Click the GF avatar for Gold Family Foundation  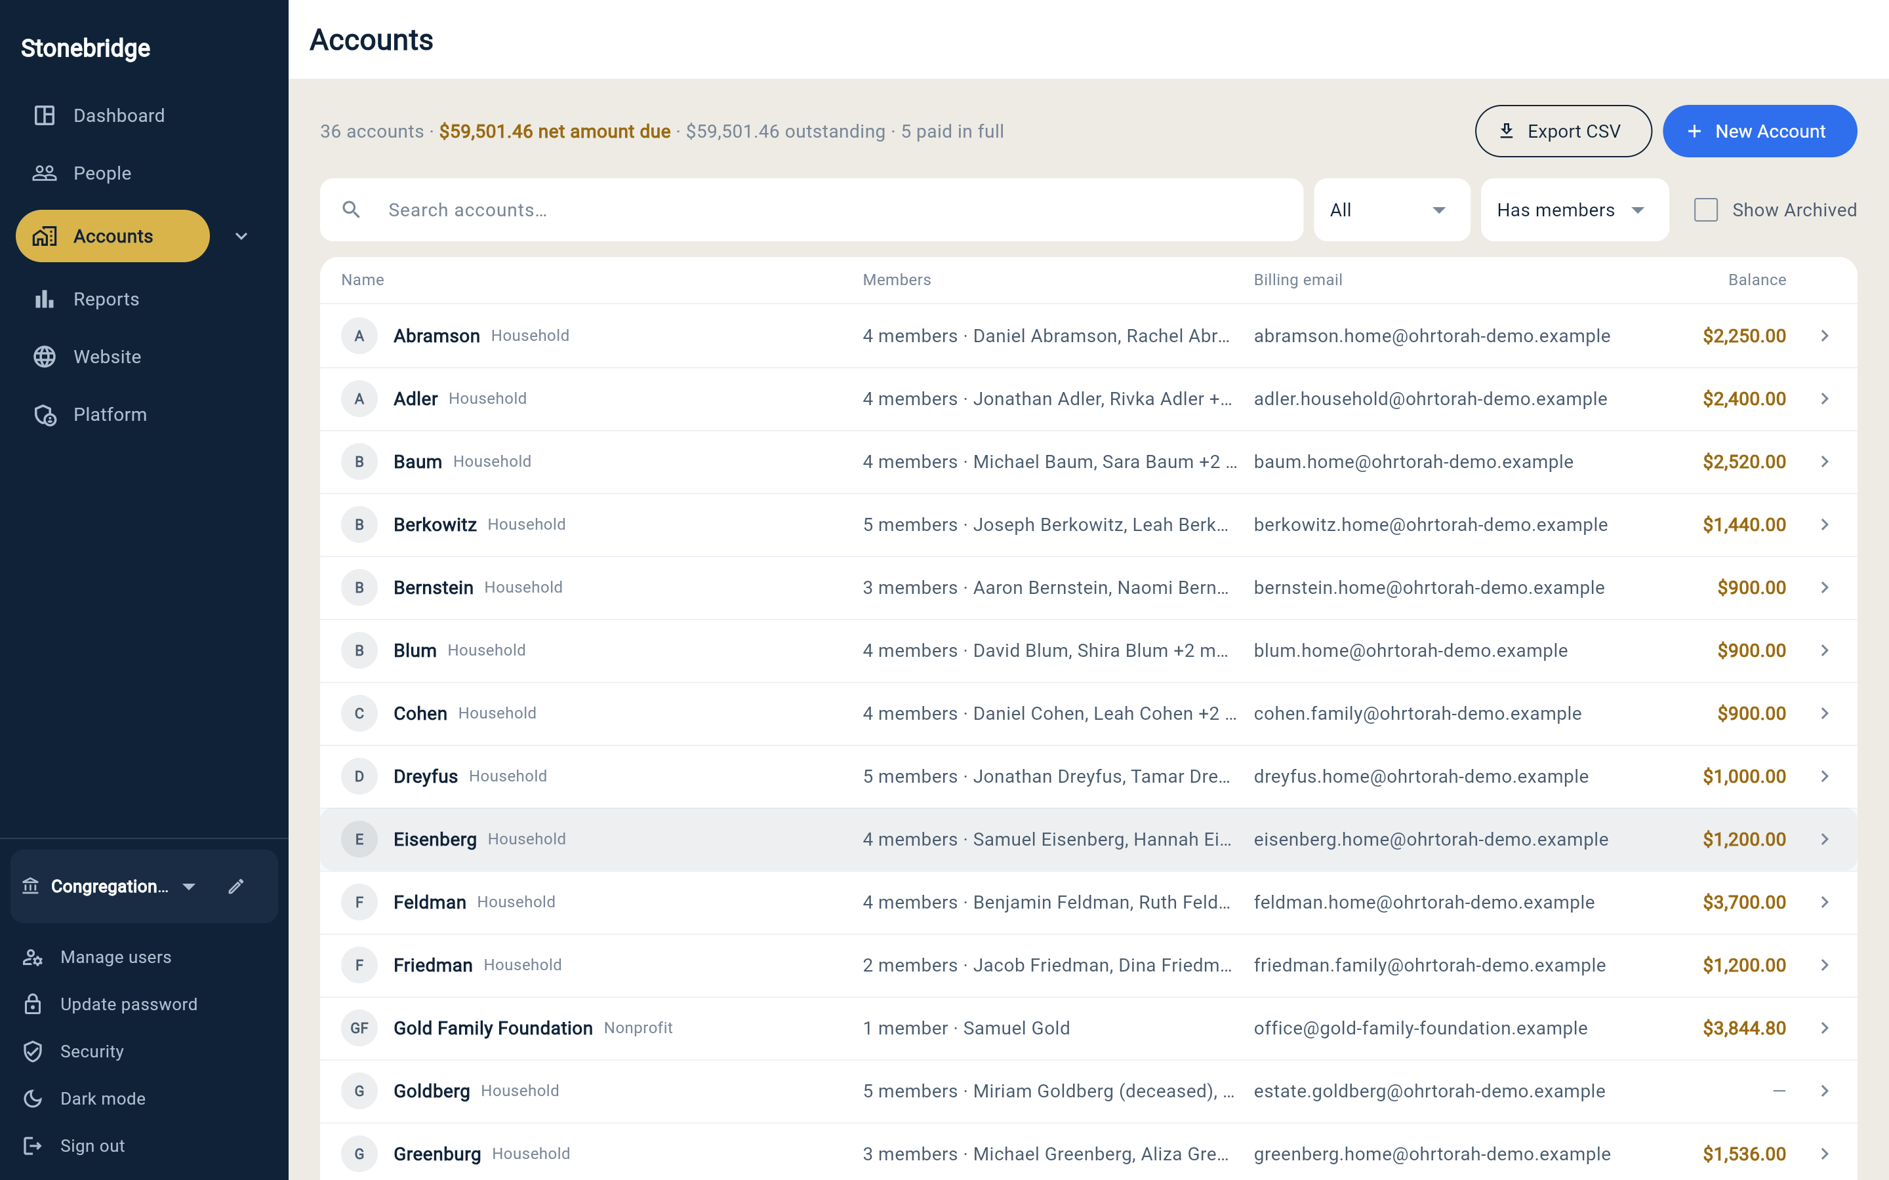[359, 1028]
